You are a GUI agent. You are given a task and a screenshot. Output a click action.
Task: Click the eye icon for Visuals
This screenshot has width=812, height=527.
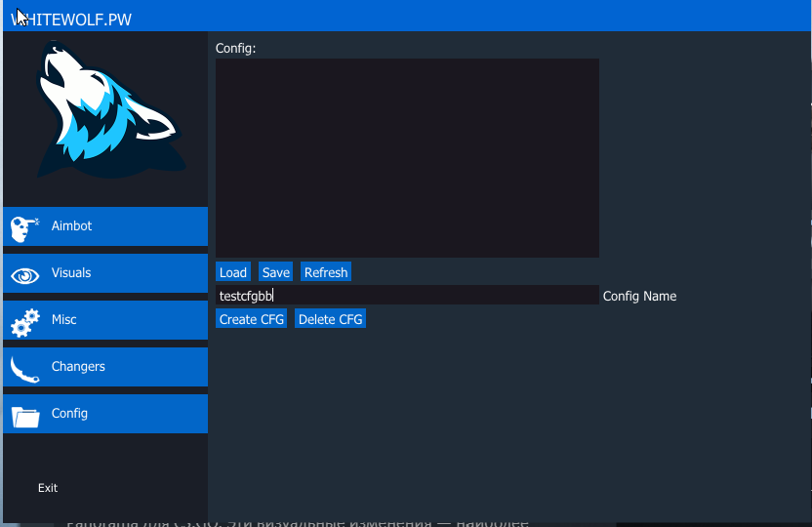click(x=24, y=275)
